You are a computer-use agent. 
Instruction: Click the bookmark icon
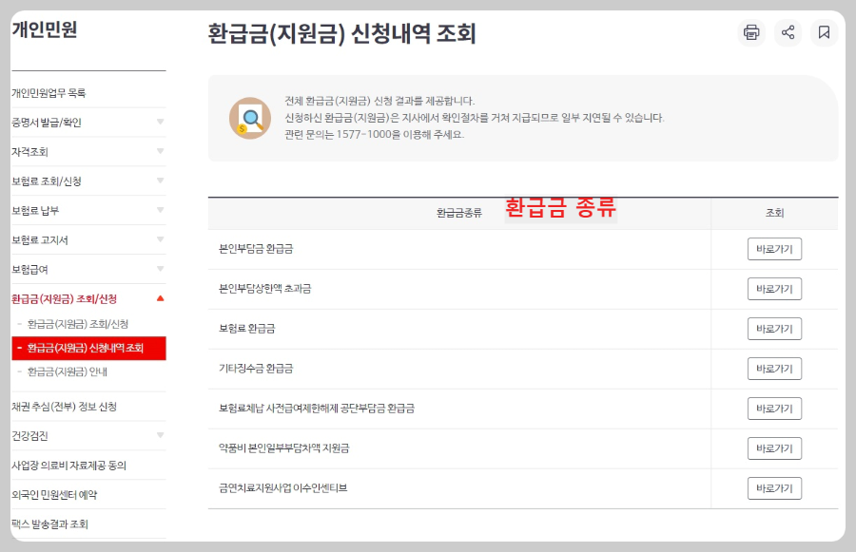coord(825,32)
